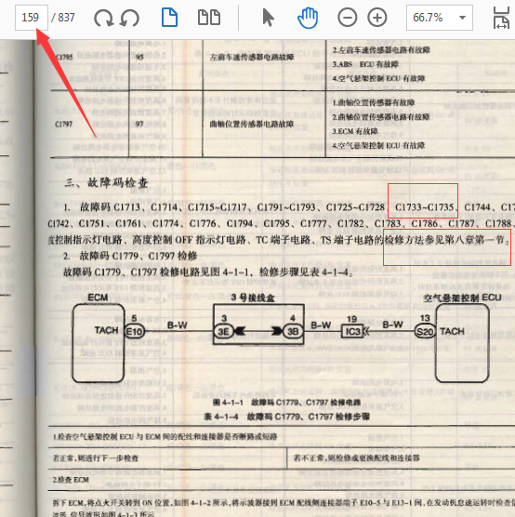
Task: Click the table cell '左前车速传感器电路故障'
Action: (x=252, y=58)
